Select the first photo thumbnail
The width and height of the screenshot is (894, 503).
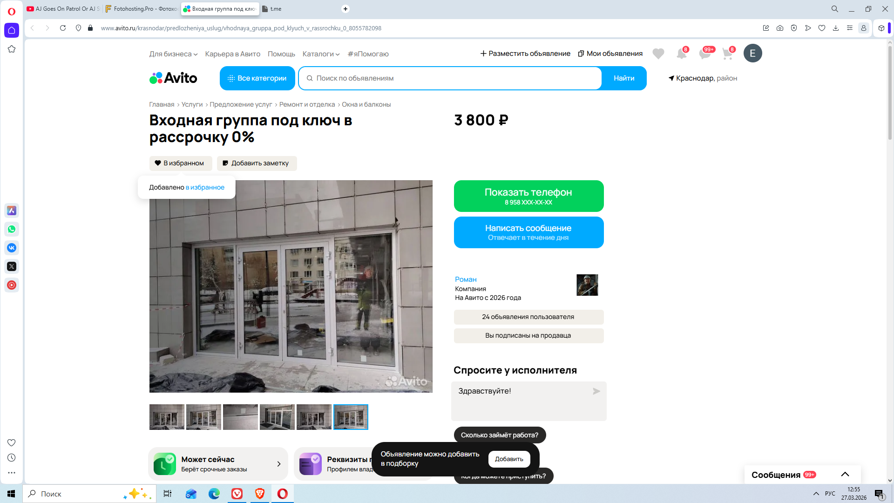[167, 417]
